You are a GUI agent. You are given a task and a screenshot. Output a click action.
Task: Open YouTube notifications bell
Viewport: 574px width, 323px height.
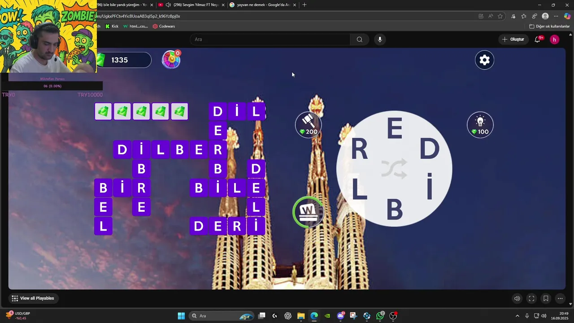point(537,39)
